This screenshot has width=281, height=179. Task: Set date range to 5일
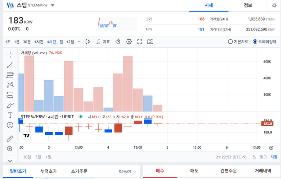[38, 157]
